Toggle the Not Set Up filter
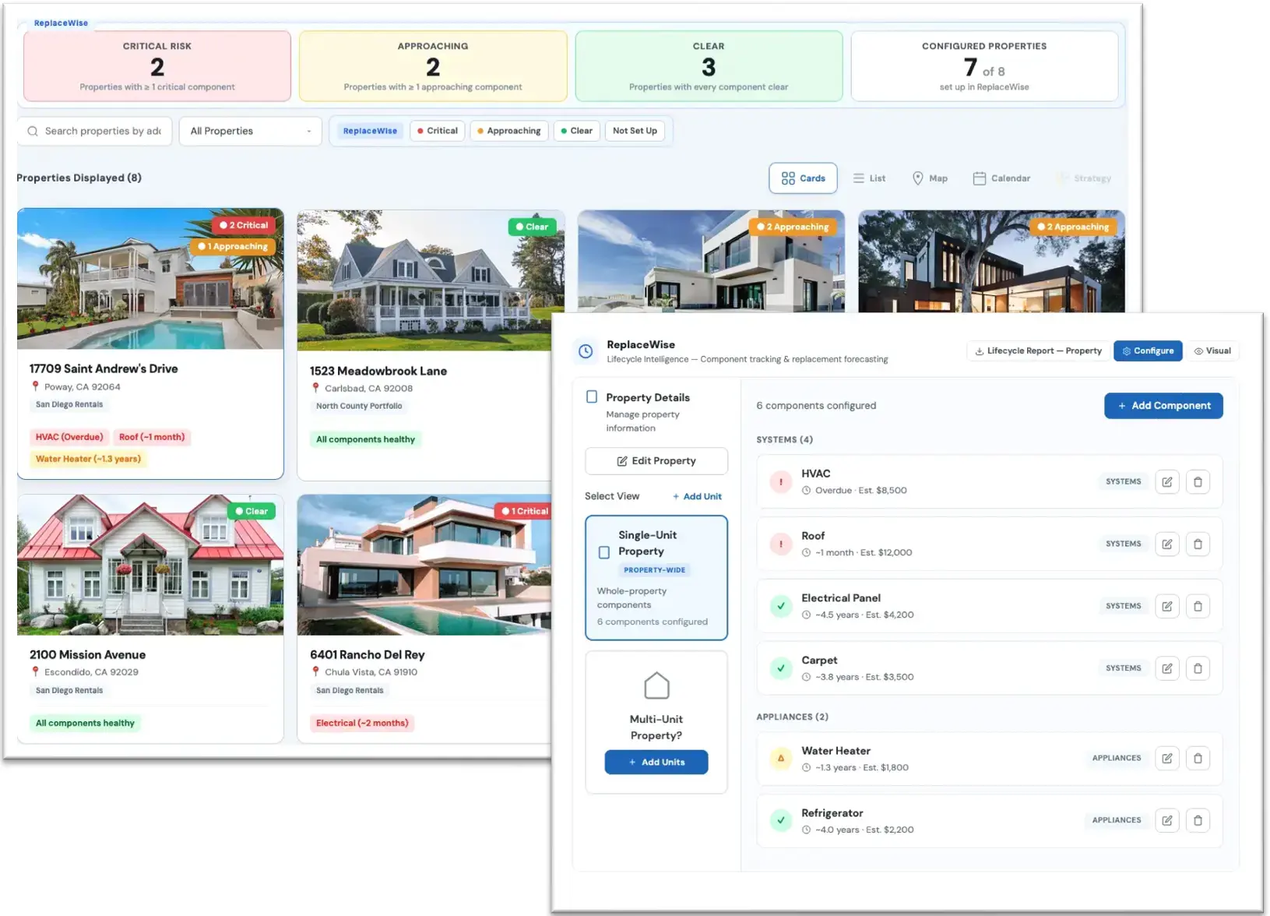The width and height of the screenshot is (1270, 916). [635, 131]
